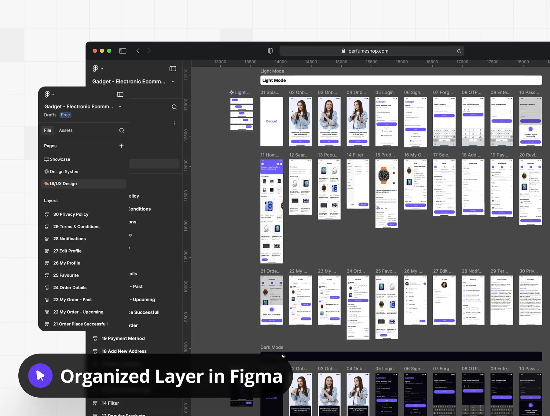Select the 01 Spla... frame label in Light Mode
This screenshot has height=416, width=550.
(270, 92)
